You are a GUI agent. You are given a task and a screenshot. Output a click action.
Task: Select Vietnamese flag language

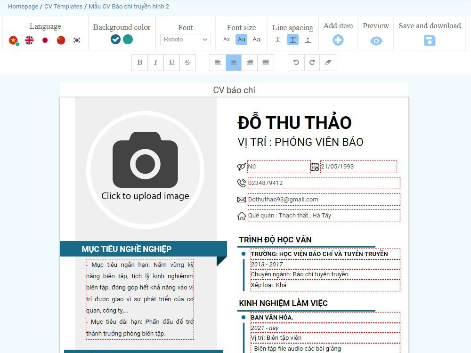click(13, 40)
